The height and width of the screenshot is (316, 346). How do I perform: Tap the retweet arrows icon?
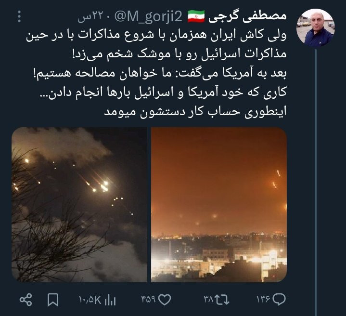[222, 300]
